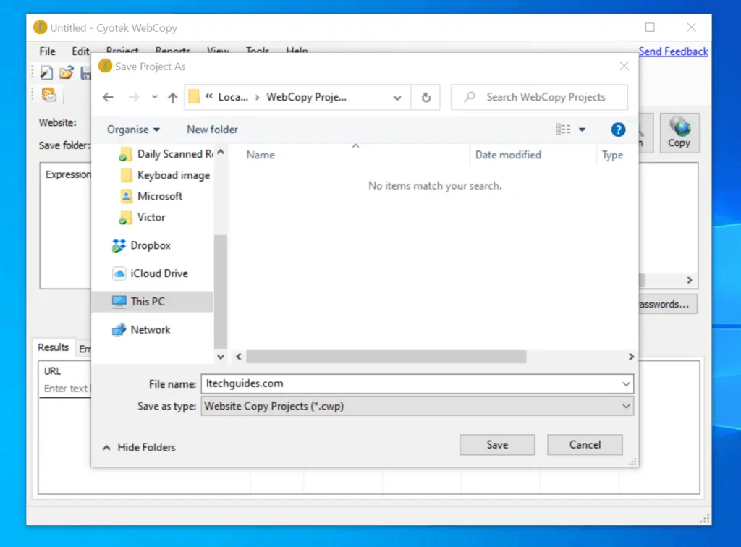Click the New project icon in WebCopy toolbar
741x547 pixels.
(46, 73)
